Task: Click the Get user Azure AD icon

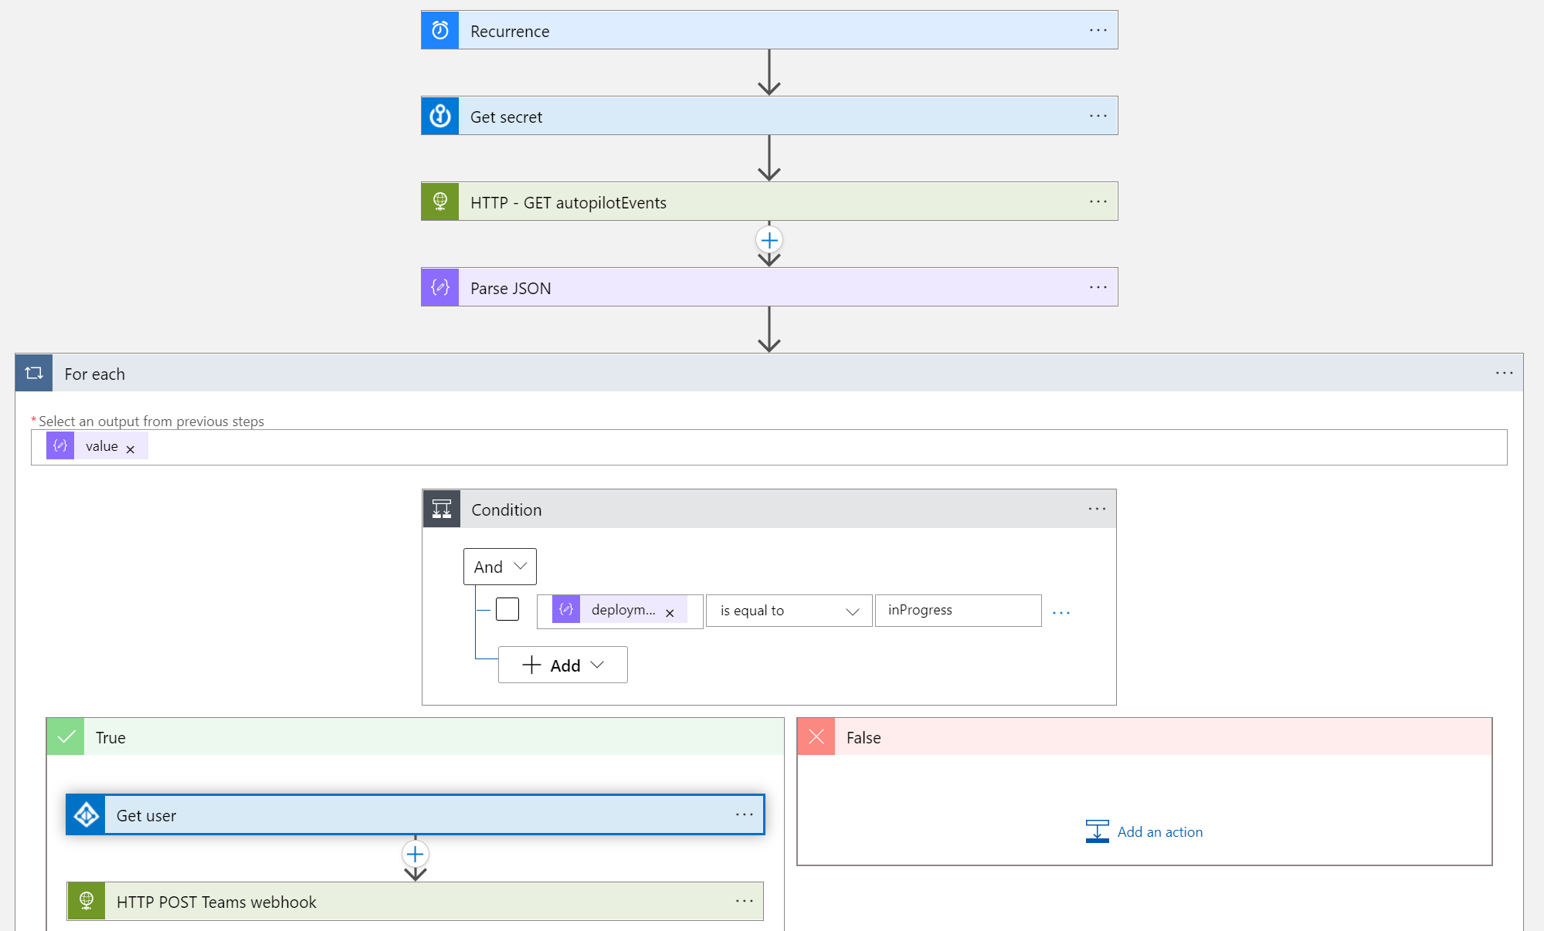Action: [x=87, y=815]
